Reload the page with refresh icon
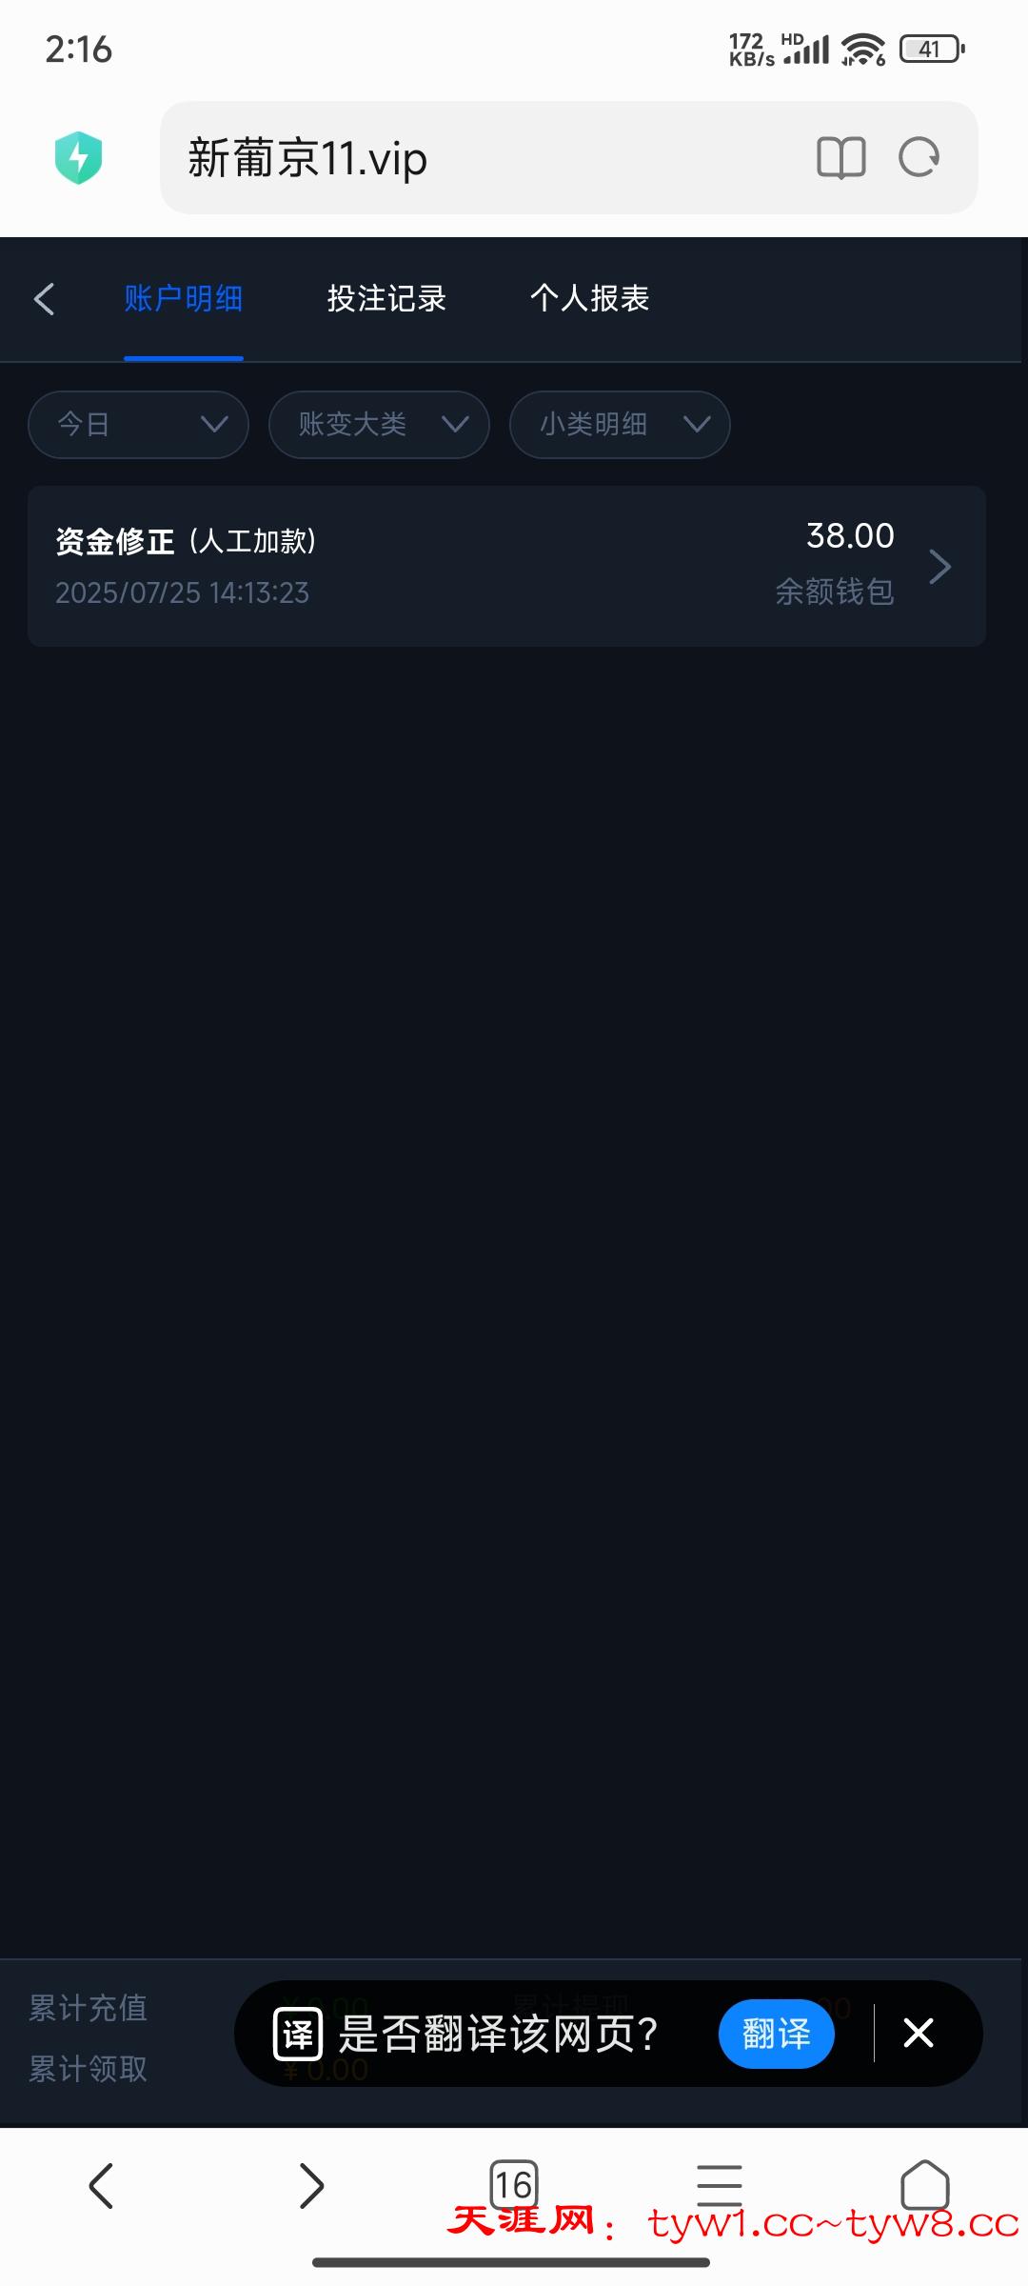 click(x=919, y=157)
